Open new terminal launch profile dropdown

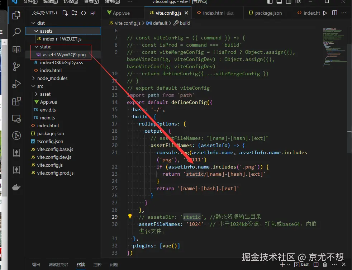289,265
